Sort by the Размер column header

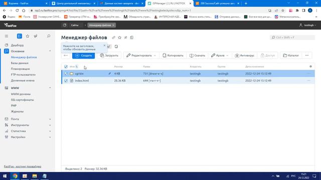[x=118, y=66]
